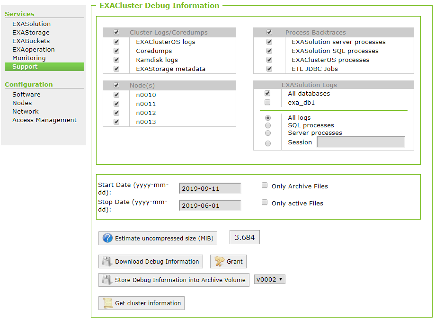
Task: Click the Grant button
Action: (228, 262)
